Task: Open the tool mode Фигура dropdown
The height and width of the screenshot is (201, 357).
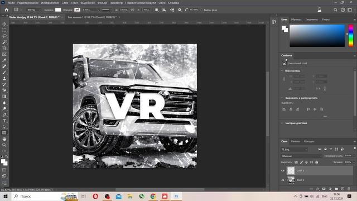Action: (33, 10)
